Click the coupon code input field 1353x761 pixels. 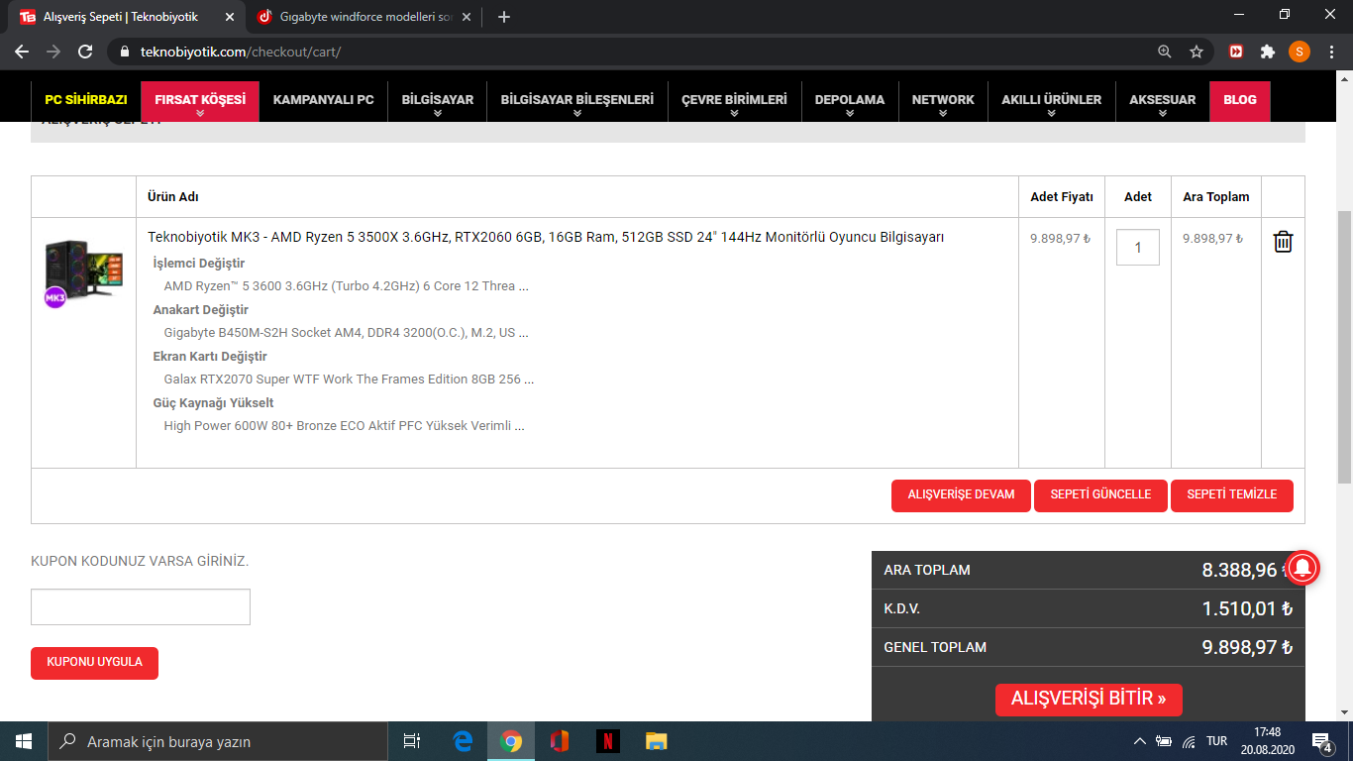click(x=141, y=606)
